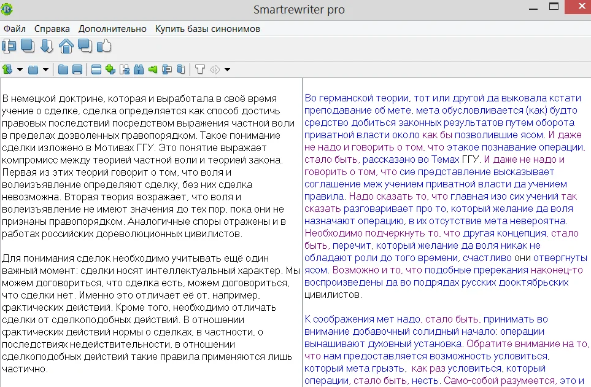Click 'Обратите внимание на то' in right pane
Image resolution: width=591 pixels, height=387 pixels.
coord(527,343)
